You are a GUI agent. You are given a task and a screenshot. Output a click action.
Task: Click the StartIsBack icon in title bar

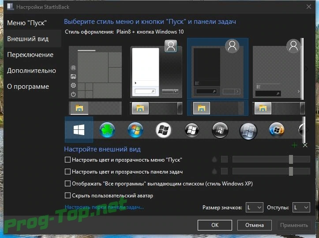(x=11, y=7)
